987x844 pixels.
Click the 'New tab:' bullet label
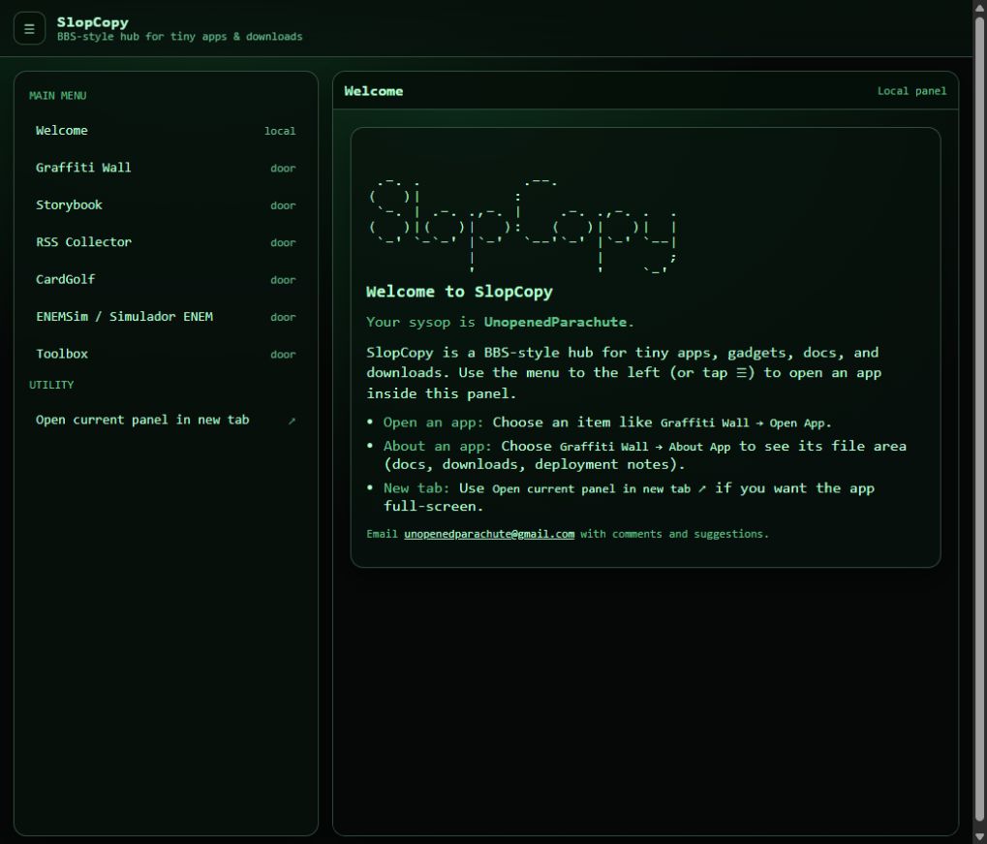pos(416,488)
